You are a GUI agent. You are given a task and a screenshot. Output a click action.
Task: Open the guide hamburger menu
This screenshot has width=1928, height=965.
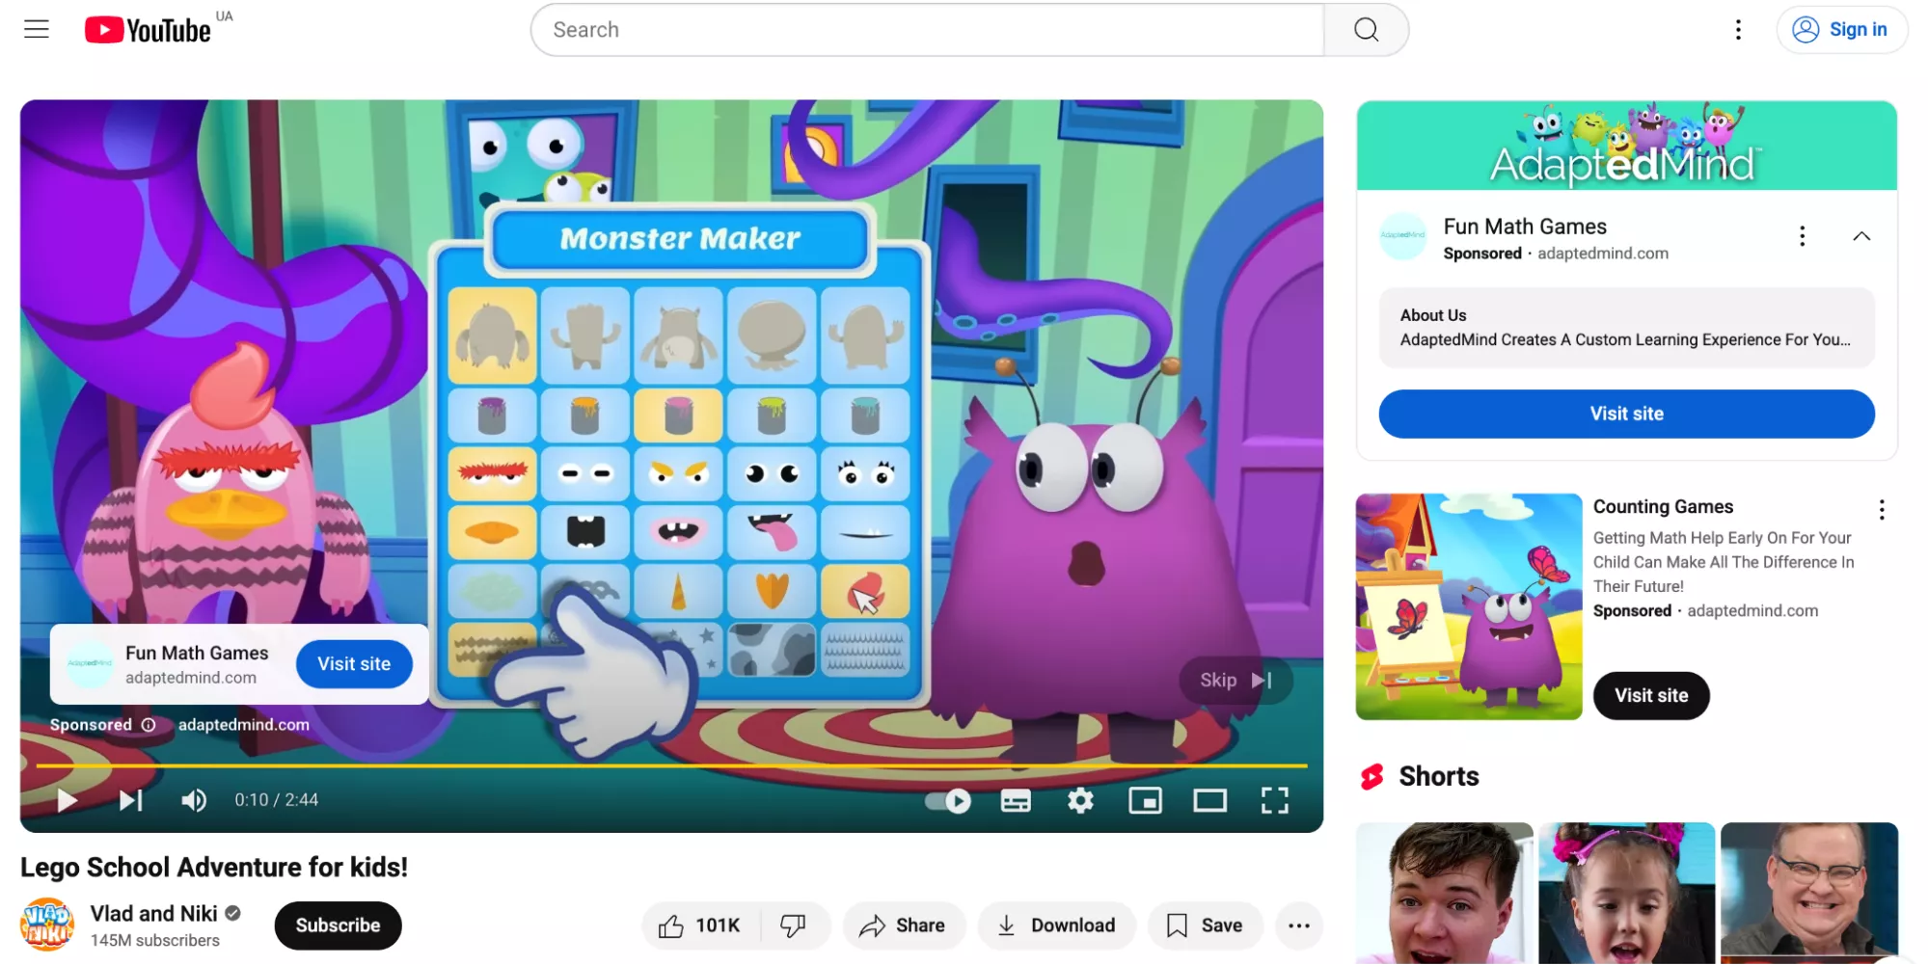[36, 29]
